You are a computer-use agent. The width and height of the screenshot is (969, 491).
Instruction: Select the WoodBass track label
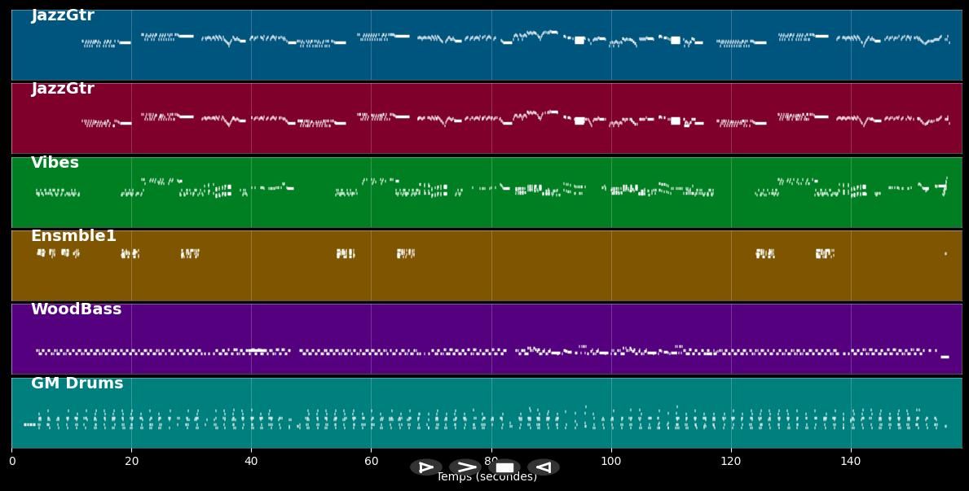coord(76,309)
